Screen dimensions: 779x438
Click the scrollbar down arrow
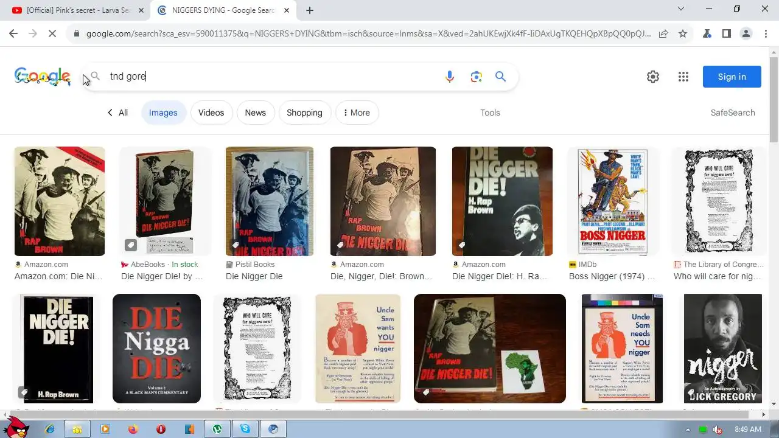tap(774, 404)
